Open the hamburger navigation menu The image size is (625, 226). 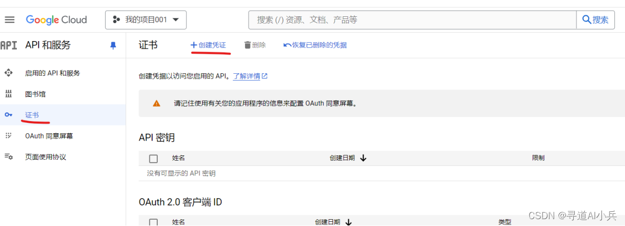click(10, 19)
